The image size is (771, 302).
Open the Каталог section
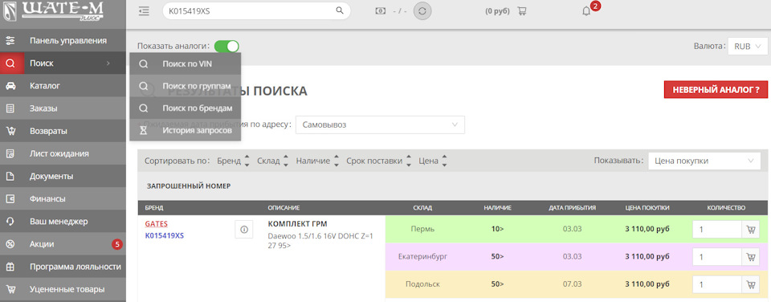pos(63,86)
